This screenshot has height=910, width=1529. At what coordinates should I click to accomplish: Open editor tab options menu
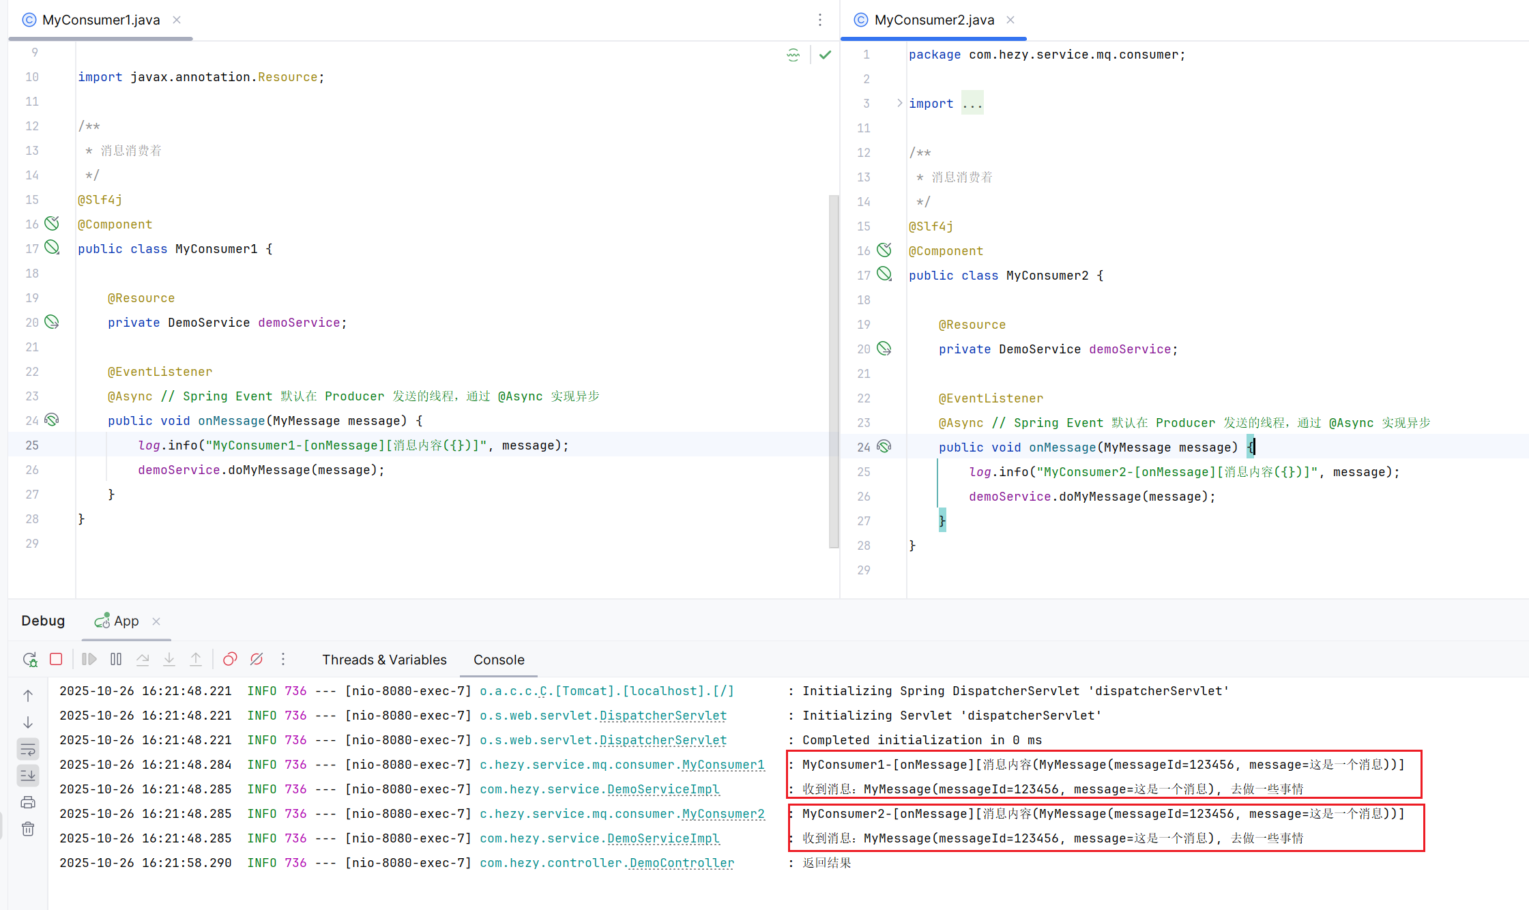coord(820,20)
